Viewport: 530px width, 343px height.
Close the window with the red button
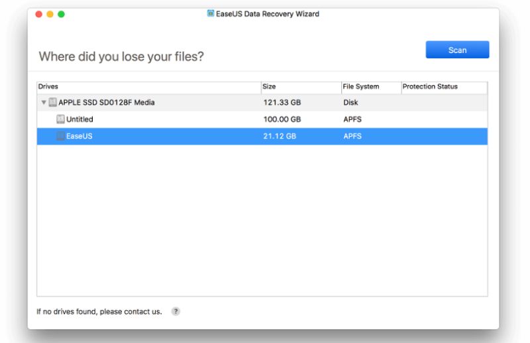[39, 14]
